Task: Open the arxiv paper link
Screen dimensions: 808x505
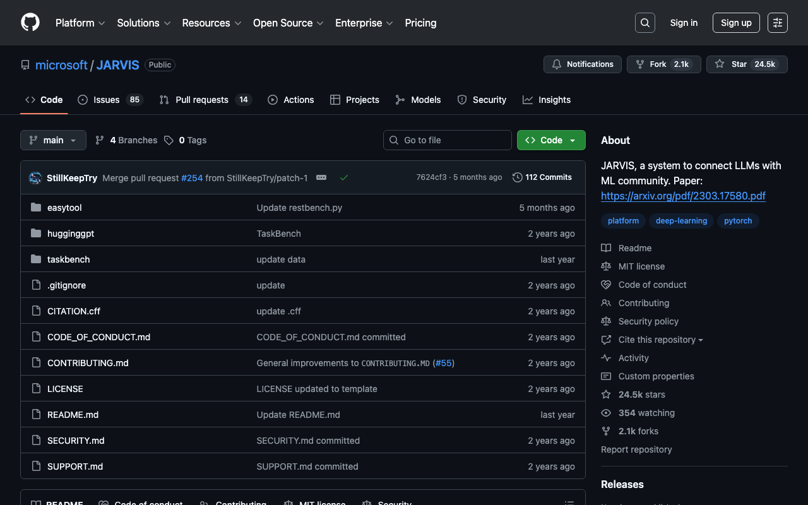Action: tap(683, 196)
